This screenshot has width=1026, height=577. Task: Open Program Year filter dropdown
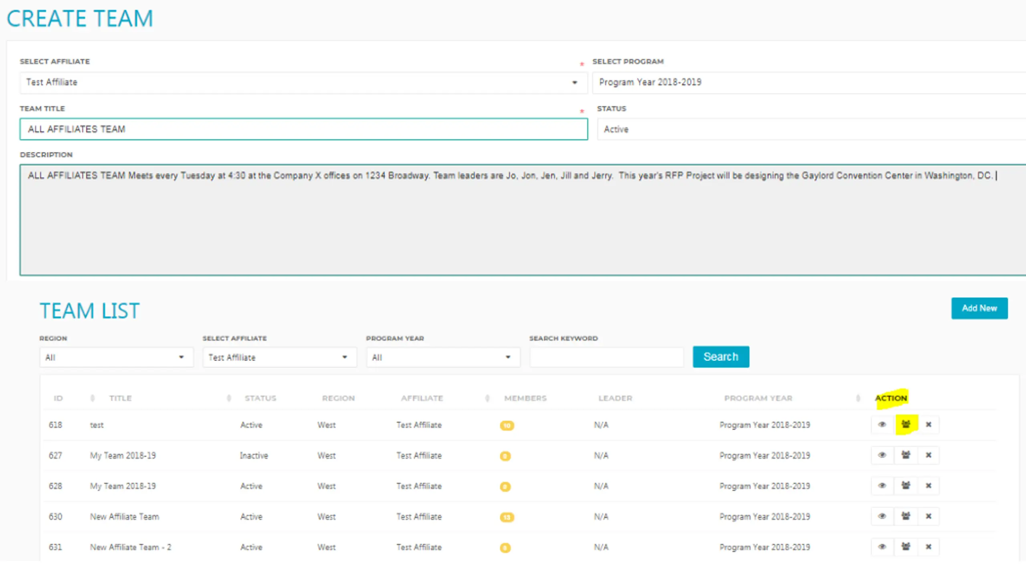click(443, 357)
